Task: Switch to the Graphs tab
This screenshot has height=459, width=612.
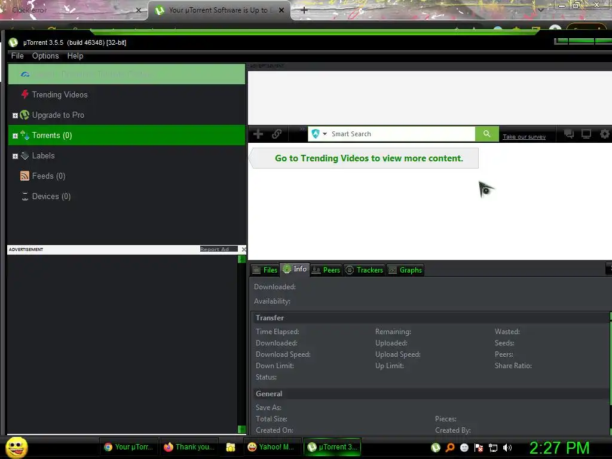Action: pos(406,270)
